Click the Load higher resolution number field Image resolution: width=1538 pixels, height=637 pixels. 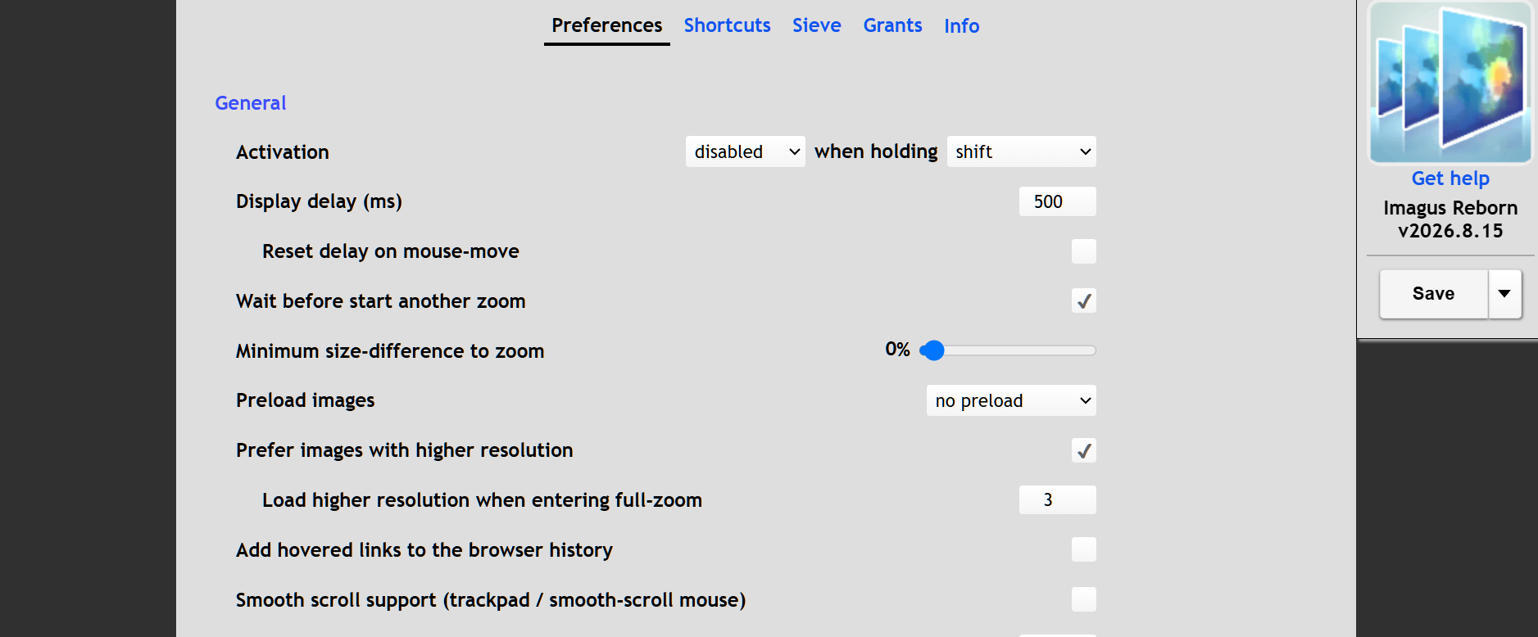[1057, 499]
